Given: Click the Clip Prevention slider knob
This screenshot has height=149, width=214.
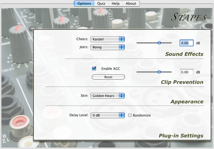Looking at the screenshot, I should [159, 72].
